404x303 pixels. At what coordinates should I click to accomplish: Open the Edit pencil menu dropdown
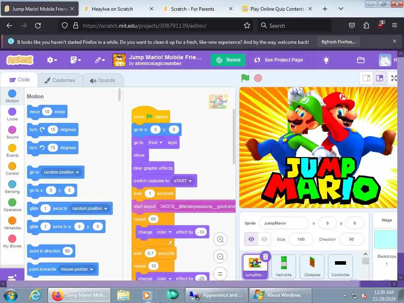(100, 60)
